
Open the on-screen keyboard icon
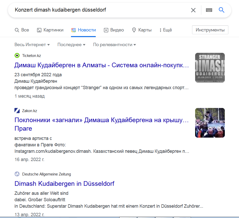click(209, 10)
